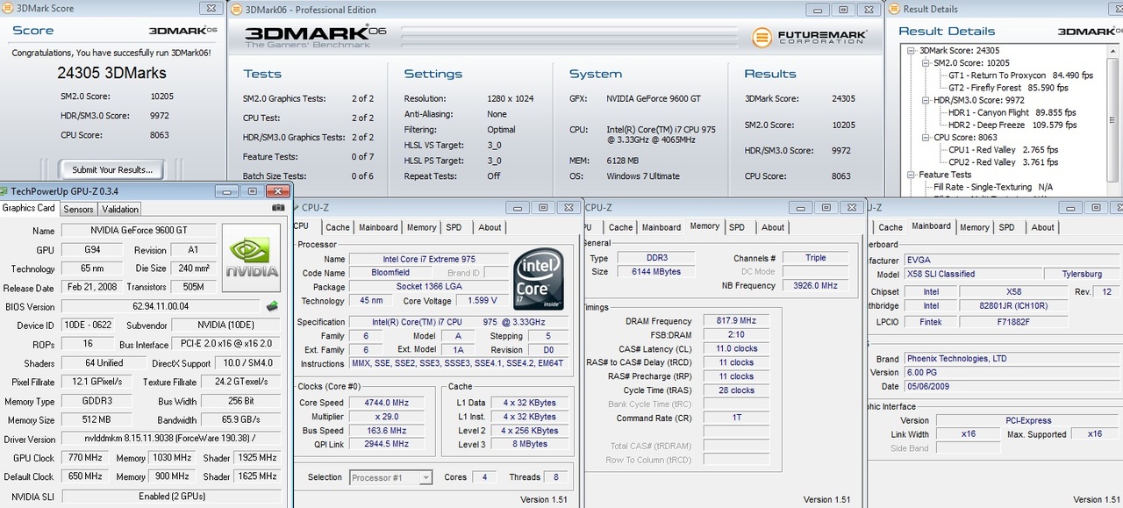Screen dimensions: 1123x508
Task: Open SPD tab in the CPU-Z processor window
Action: [x=454, y=227]
